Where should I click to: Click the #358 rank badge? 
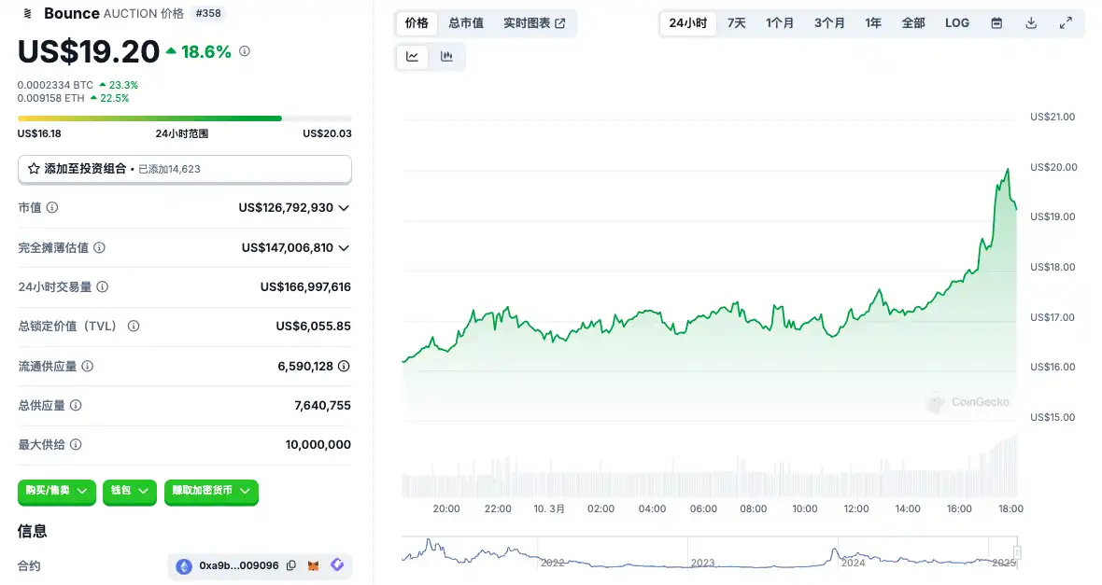tap(208, 13)
